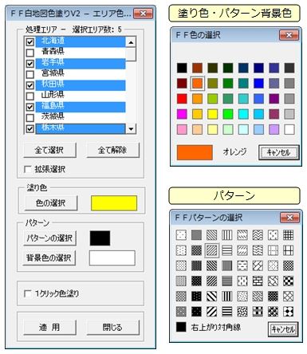Check the 山形県 checkbox

click(30, 96)
